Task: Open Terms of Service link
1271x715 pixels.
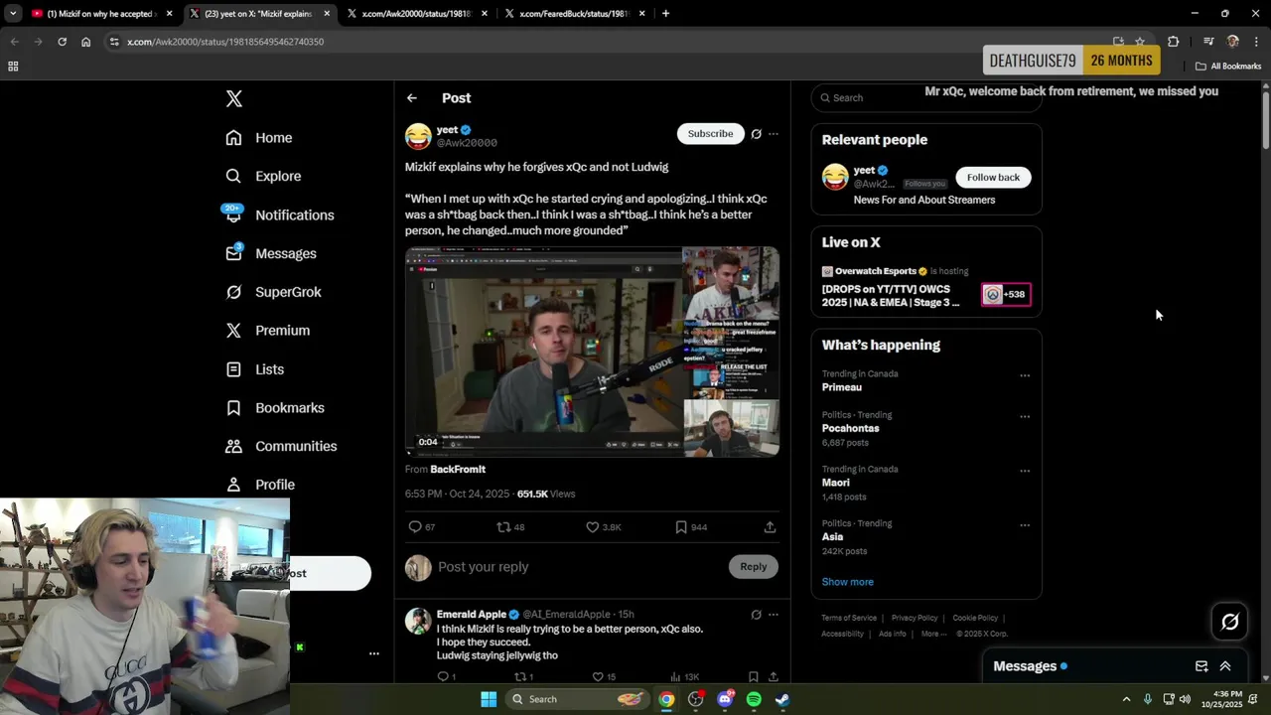Action: (849, 618)
